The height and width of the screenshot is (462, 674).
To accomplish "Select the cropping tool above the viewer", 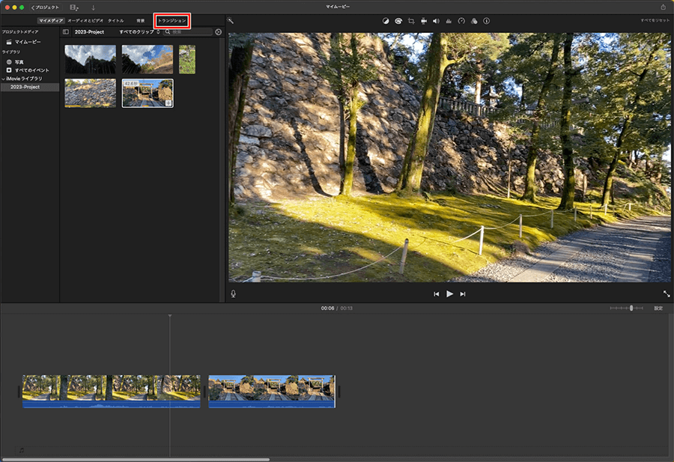I will coord(411,21).
